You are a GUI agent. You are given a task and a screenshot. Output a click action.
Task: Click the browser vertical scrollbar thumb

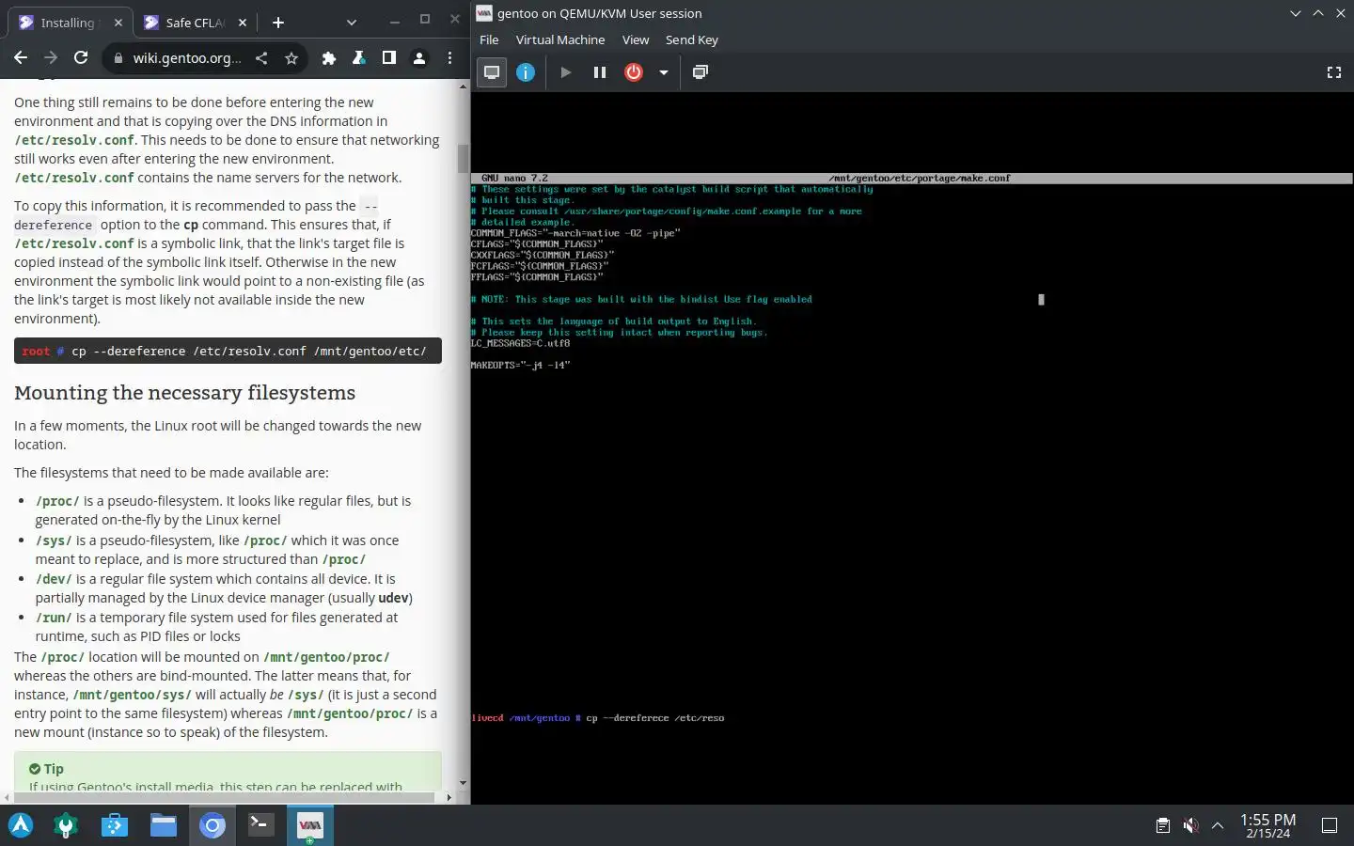pyautogui.click(x=463, y=158)
